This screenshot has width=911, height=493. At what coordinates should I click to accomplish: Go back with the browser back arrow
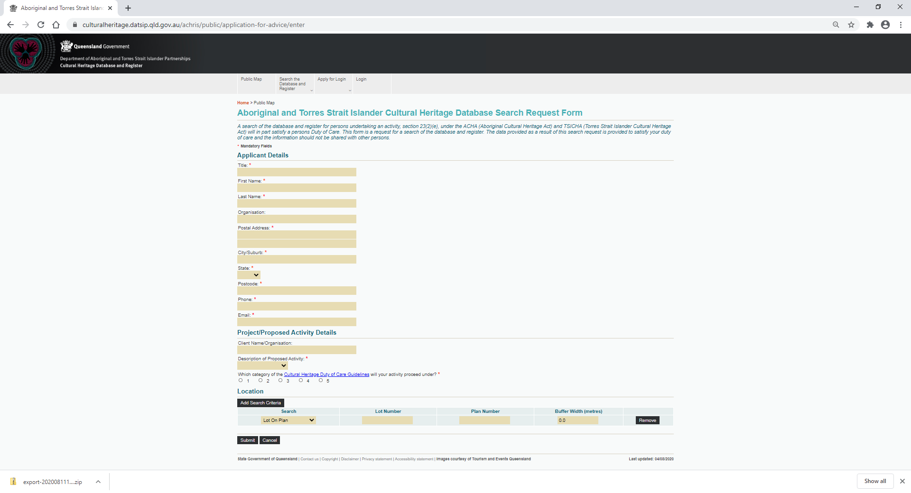[10, 25]
